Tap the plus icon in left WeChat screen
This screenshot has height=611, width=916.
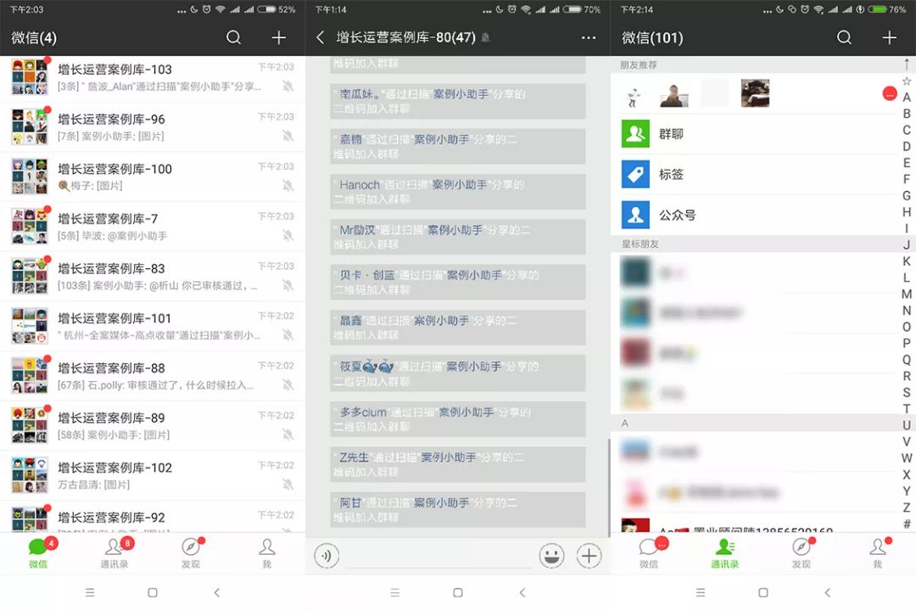pyautogui.click(x=279, y=37)
